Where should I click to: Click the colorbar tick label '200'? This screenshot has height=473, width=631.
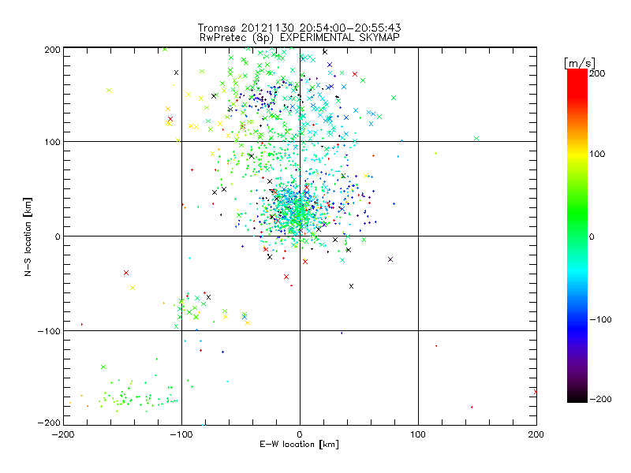point(597,73)
